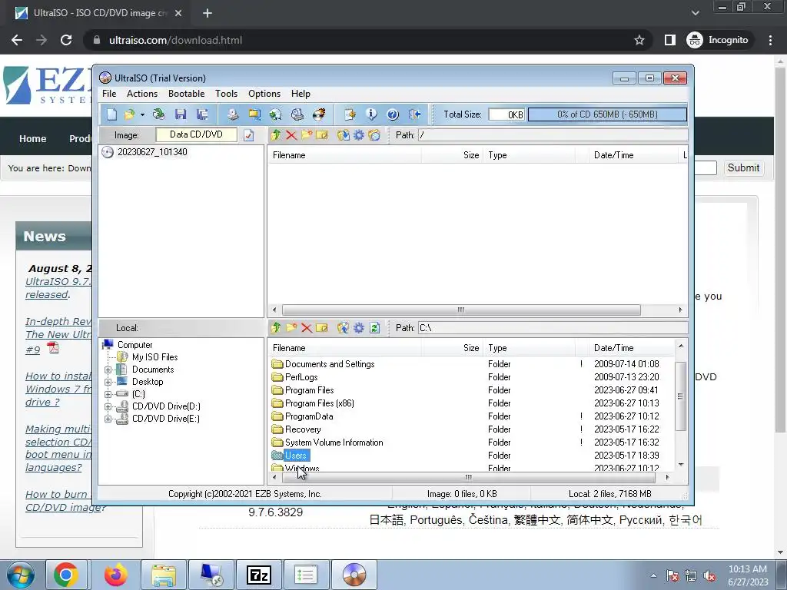
Task: Click Open CD/DVD green arrow disc icon
Action: tap(158, 114)
